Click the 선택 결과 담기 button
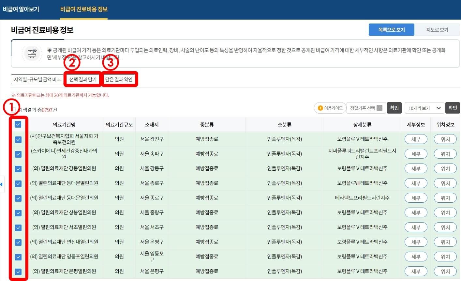The height and width of the screenshot is (281, 461). [x=82, y=79]
